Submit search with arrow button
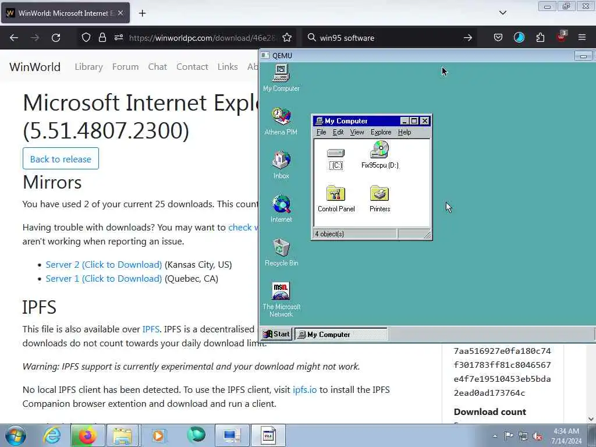The height and width of the screenshot is (447, 596). pyautogui.click(x=468, y=38)
